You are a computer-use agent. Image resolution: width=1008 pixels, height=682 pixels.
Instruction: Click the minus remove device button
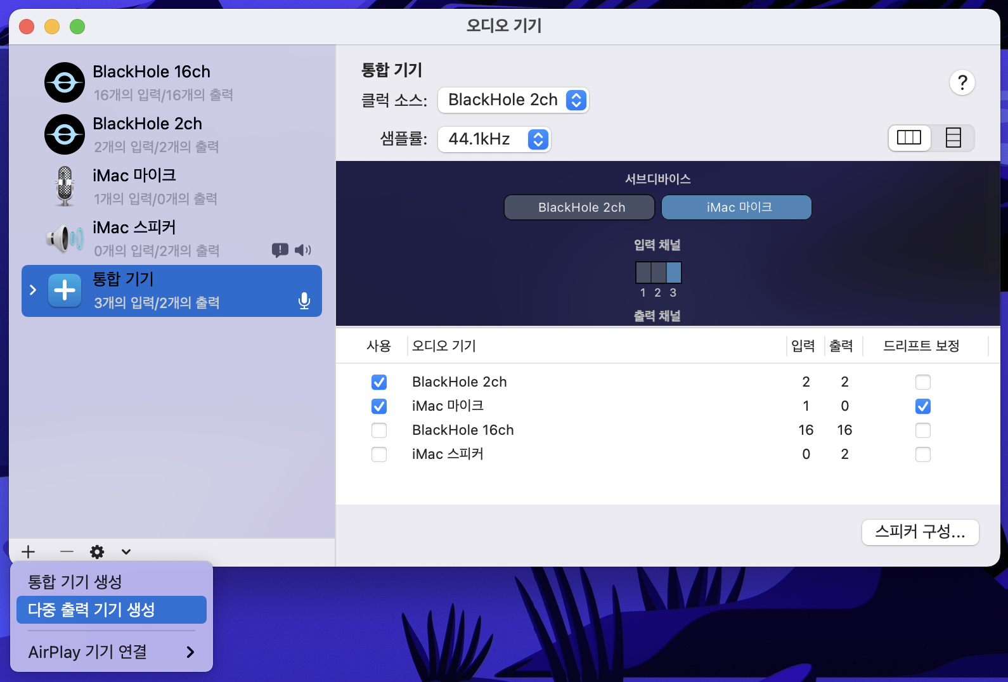point(67,551)
